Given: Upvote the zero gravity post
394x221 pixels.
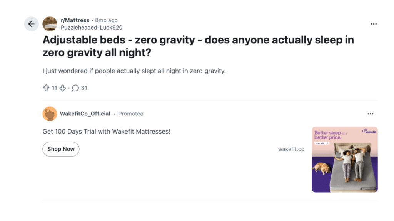Looking at the screenshot, I should pyautogui.click(x=46, y=88).
